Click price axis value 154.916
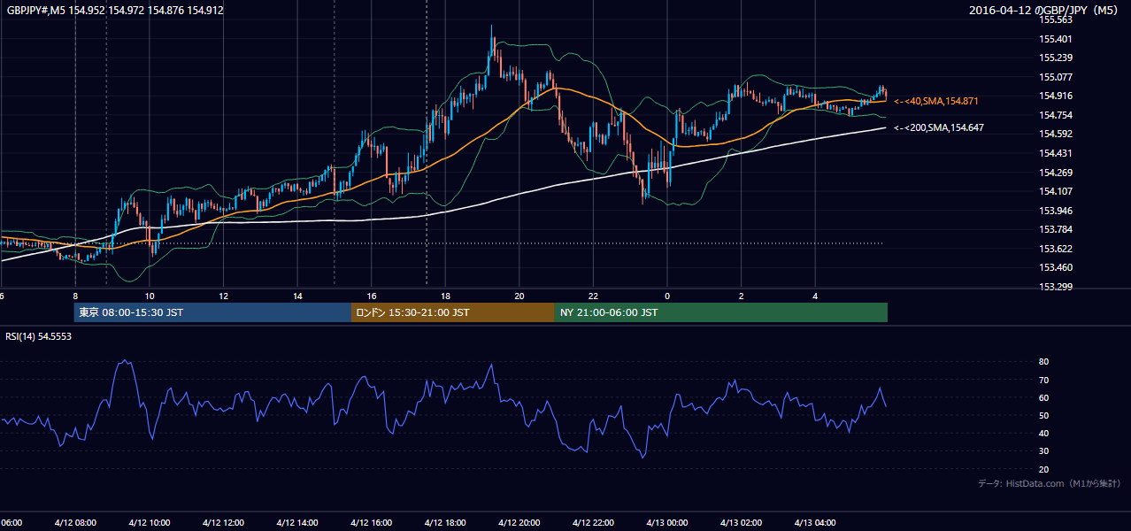The width and height of the screenshot is (1131, 531). point(1056,96)
